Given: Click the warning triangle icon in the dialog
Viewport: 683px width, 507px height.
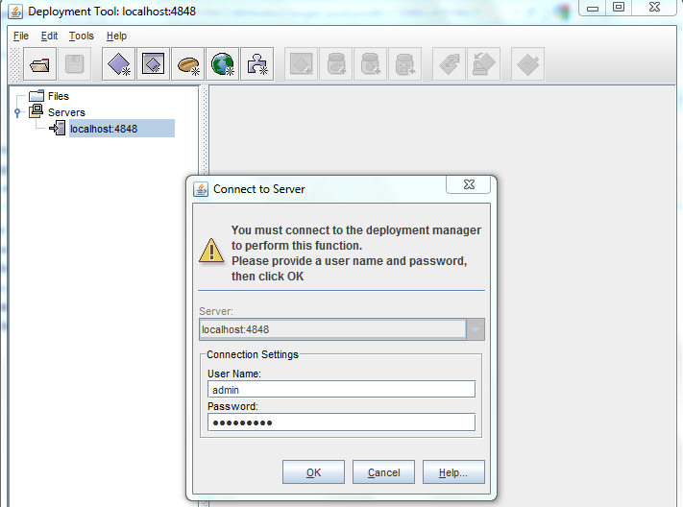Looking at the screenshot, I should 210,251.
